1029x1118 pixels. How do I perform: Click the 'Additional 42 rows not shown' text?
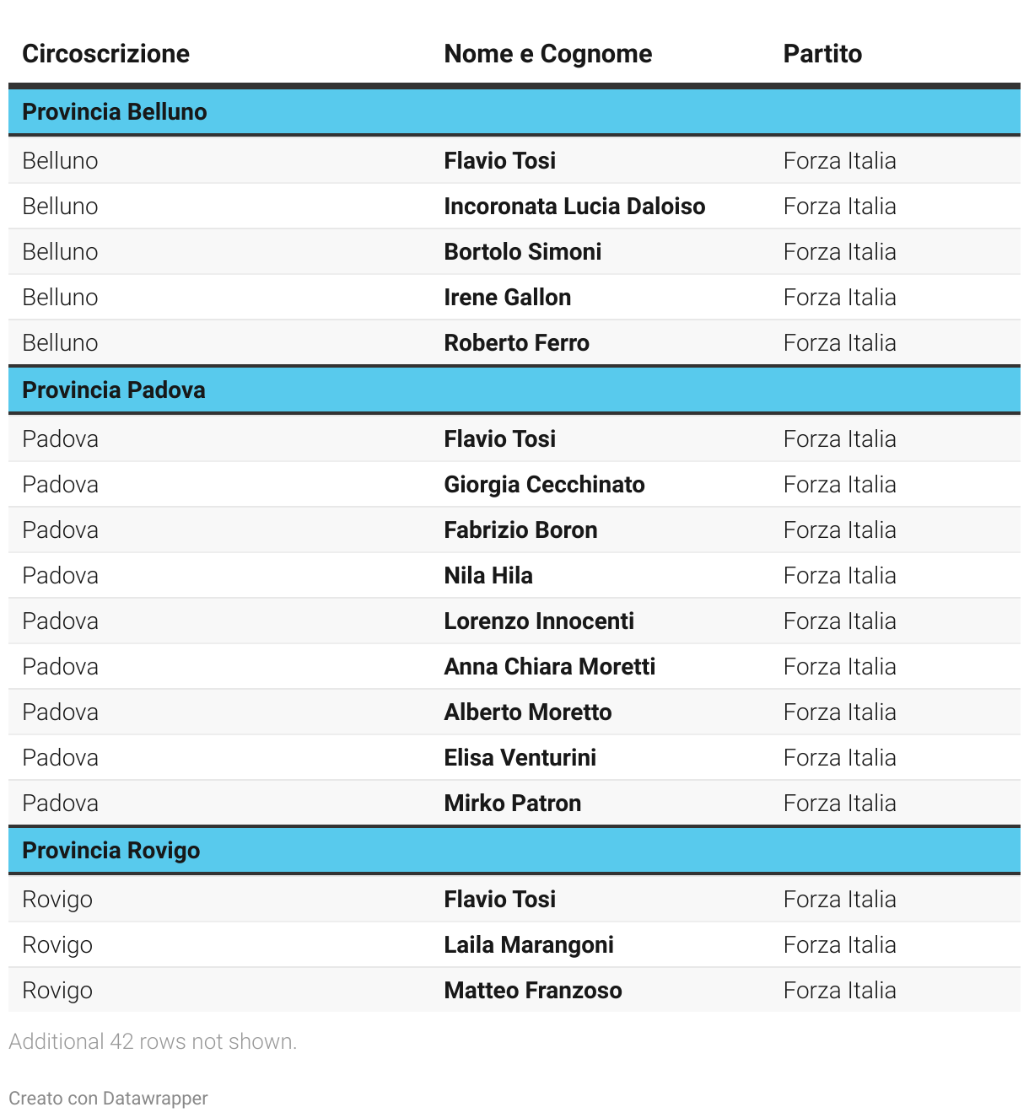click(153, 1042)
